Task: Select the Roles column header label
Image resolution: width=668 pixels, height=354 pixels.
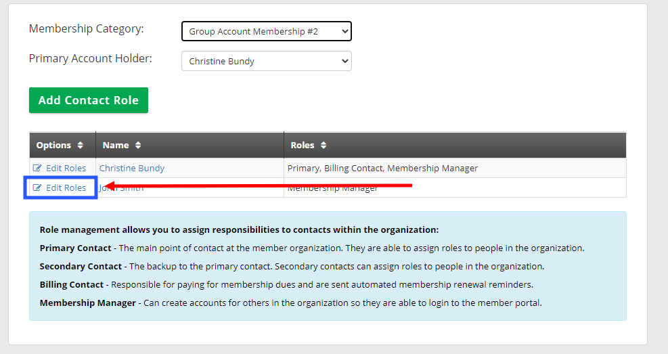Action: tap(303, 146)
